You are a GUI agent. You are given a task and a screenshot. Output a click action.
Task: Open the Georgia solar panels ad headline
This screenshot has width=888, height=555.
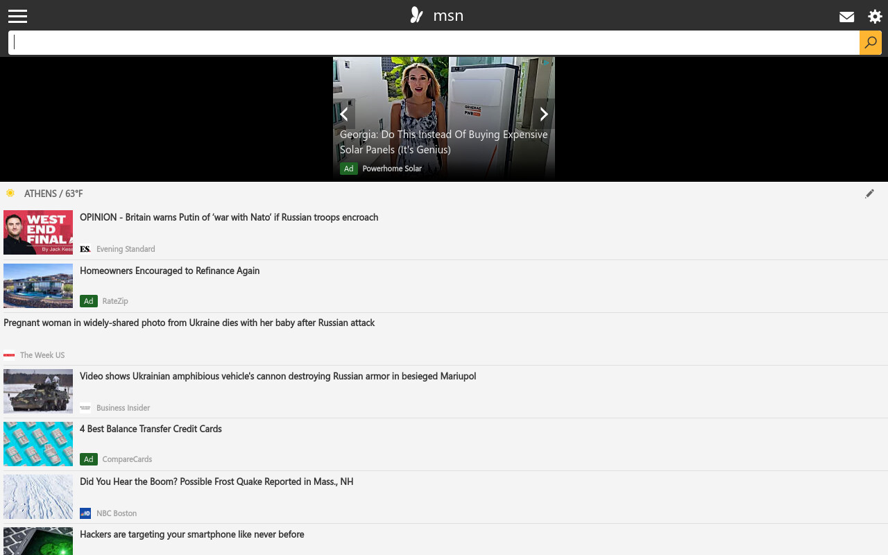click(x=444, y=142)
